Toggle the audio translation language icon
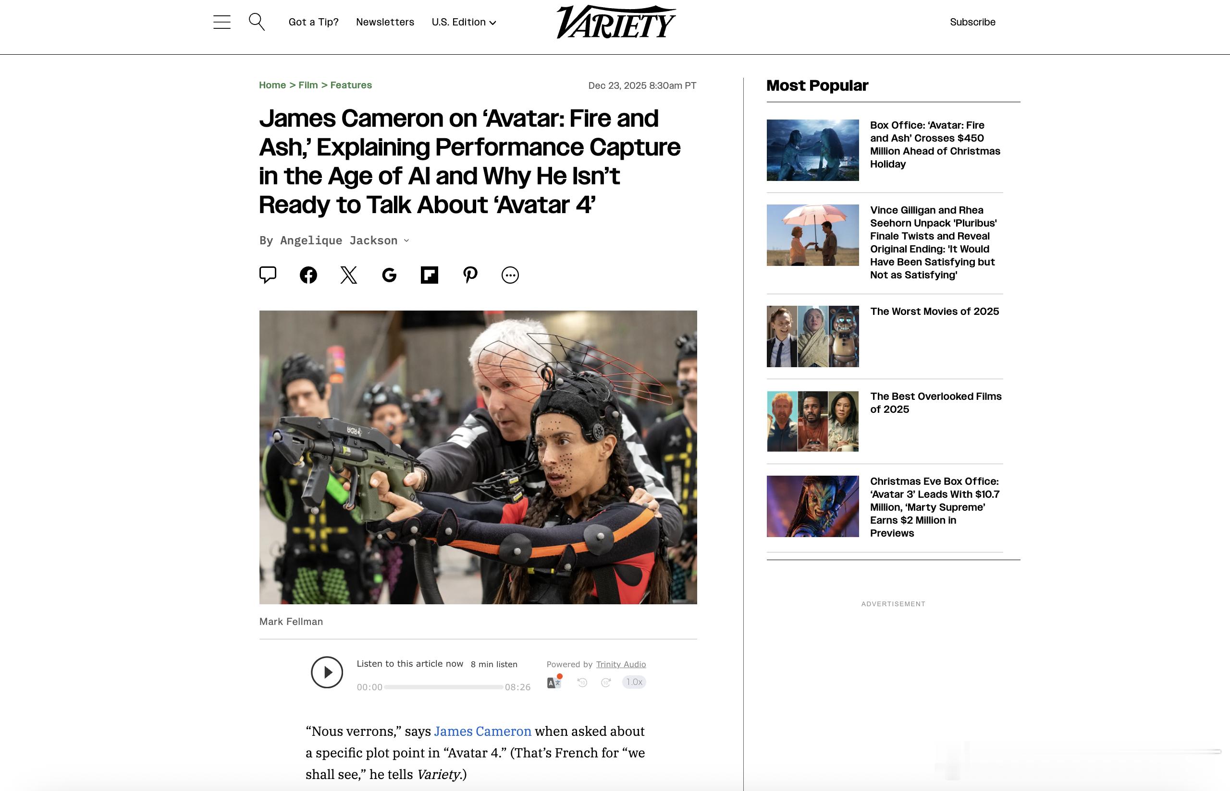The width and height of the screenshot is (1230, 791). [x=554, y=682]
